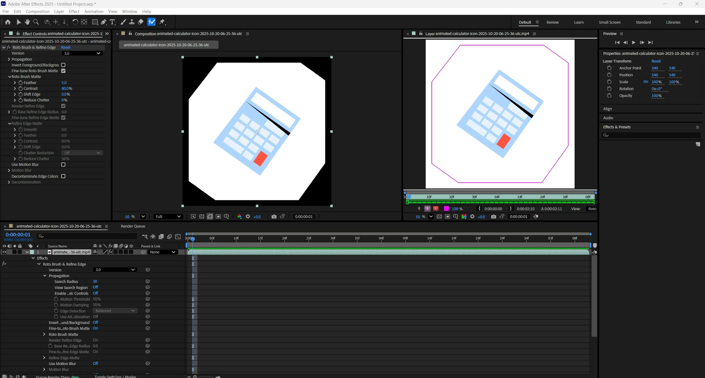Open the Full resolution dropdown
The height and width of the screenshot is (378, 705).
click(x=168, y=217)
